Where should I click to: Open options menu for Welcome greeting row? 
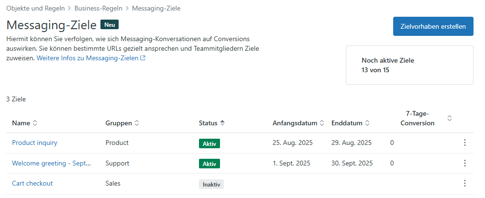[x=464, y=163]
